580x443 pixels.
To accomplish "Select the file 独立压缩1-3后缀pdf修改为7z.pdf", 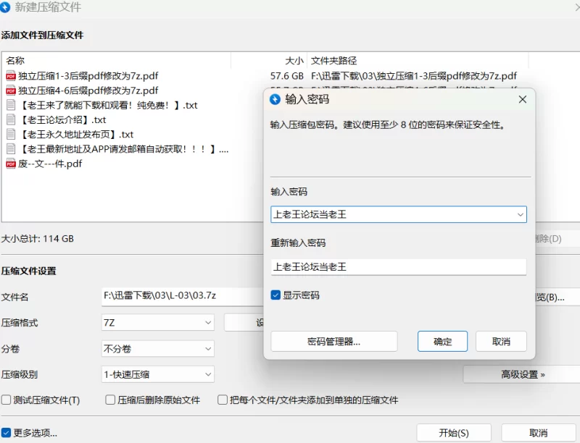I will click(88, 76).
